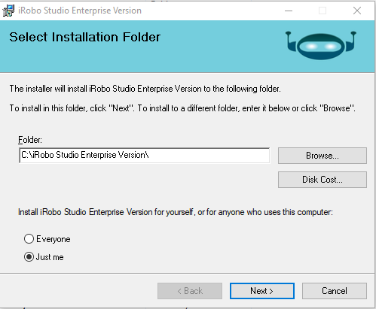Show the Disk Cost... details
Image resolution: width=376 pixels, height=309 pixels.
[x=323, y=180]
